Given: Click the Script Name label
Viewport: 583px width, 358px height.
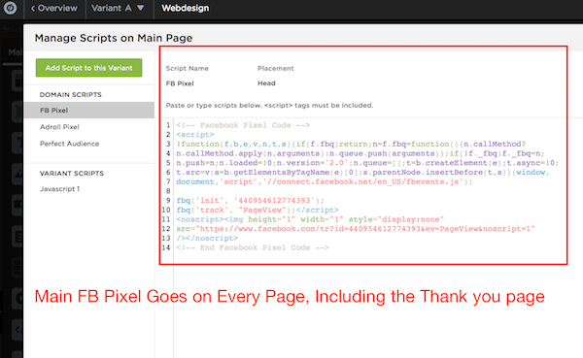Looking at the screenshot, I should tap(187, 68).
